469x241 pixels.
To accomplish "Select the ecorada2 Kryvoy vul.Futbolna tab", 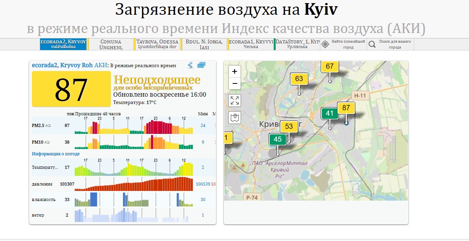I will pyautogui.click(x=63, y=44).
